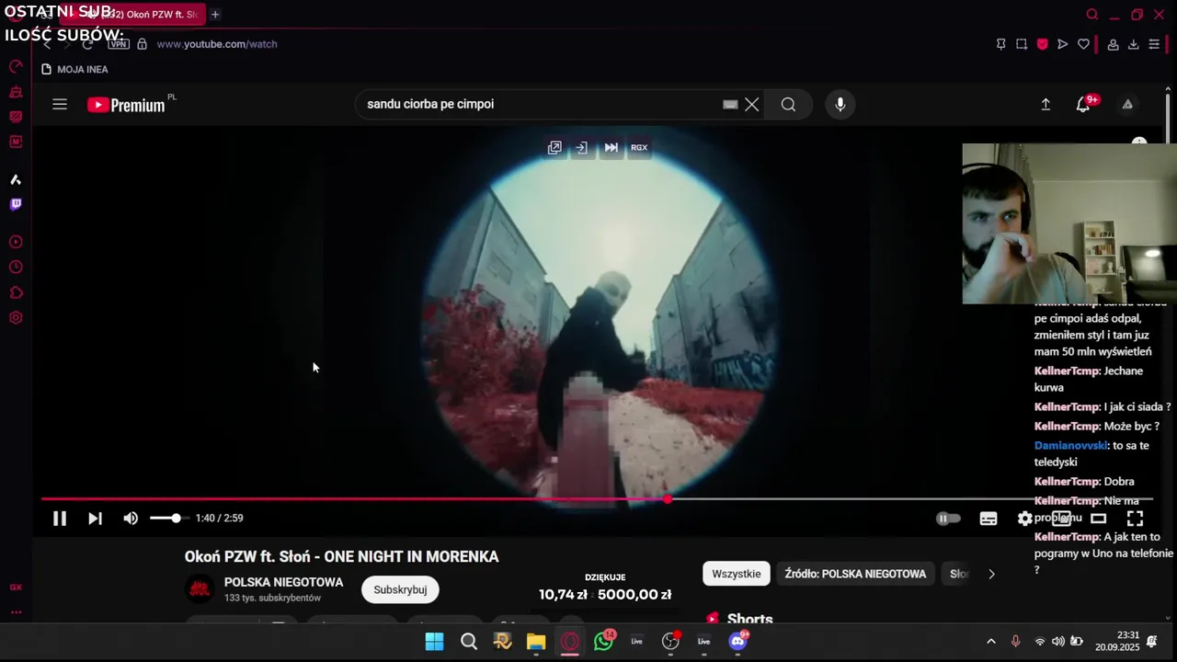The width and height of the screenshot is (1177, 662).
Task: Open Opera profile account icon
Action: click(x=1113, y=44)
